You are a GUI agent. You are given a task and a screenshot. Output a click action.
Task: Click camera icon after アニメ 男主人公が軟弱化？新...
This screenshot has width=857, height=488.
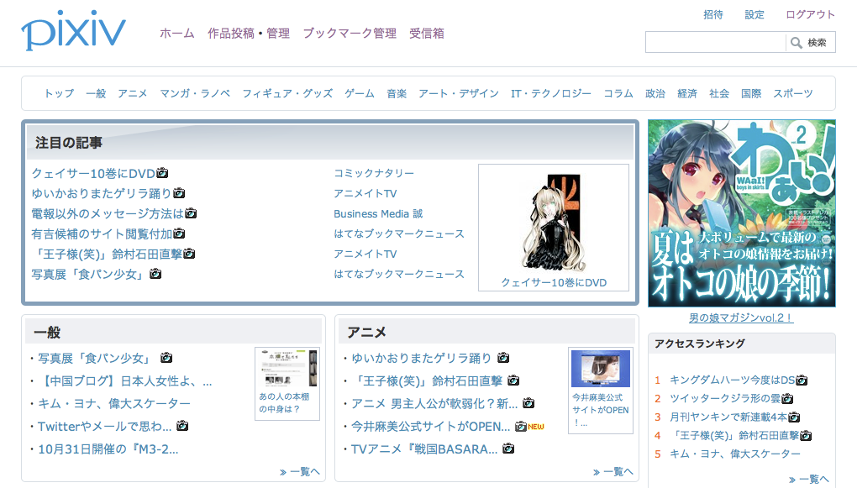[528, 403]
